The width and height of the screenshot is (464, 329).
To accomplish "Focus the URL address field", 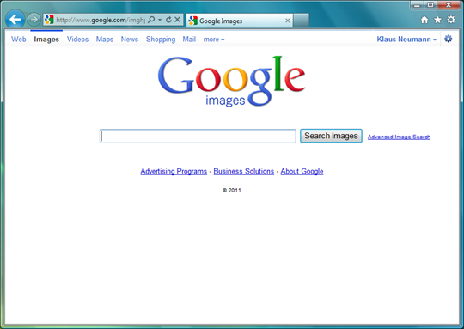I will 101,20.
